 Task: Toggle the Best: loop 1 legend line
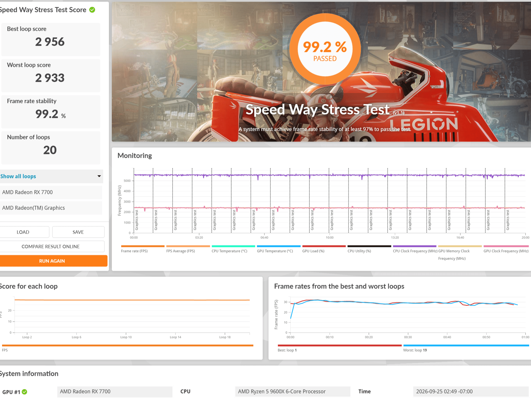click(340, 348)
